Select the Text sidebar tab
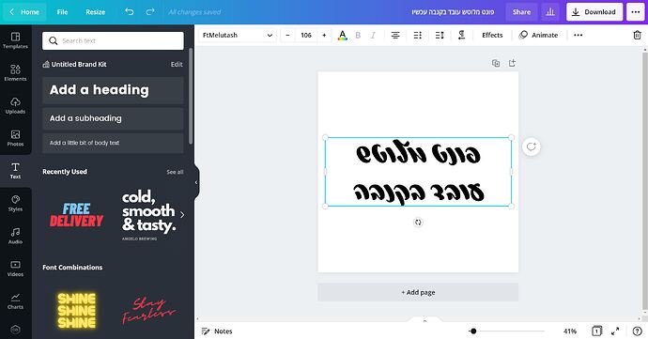648x339 pixels. click(x=15, y=171)
